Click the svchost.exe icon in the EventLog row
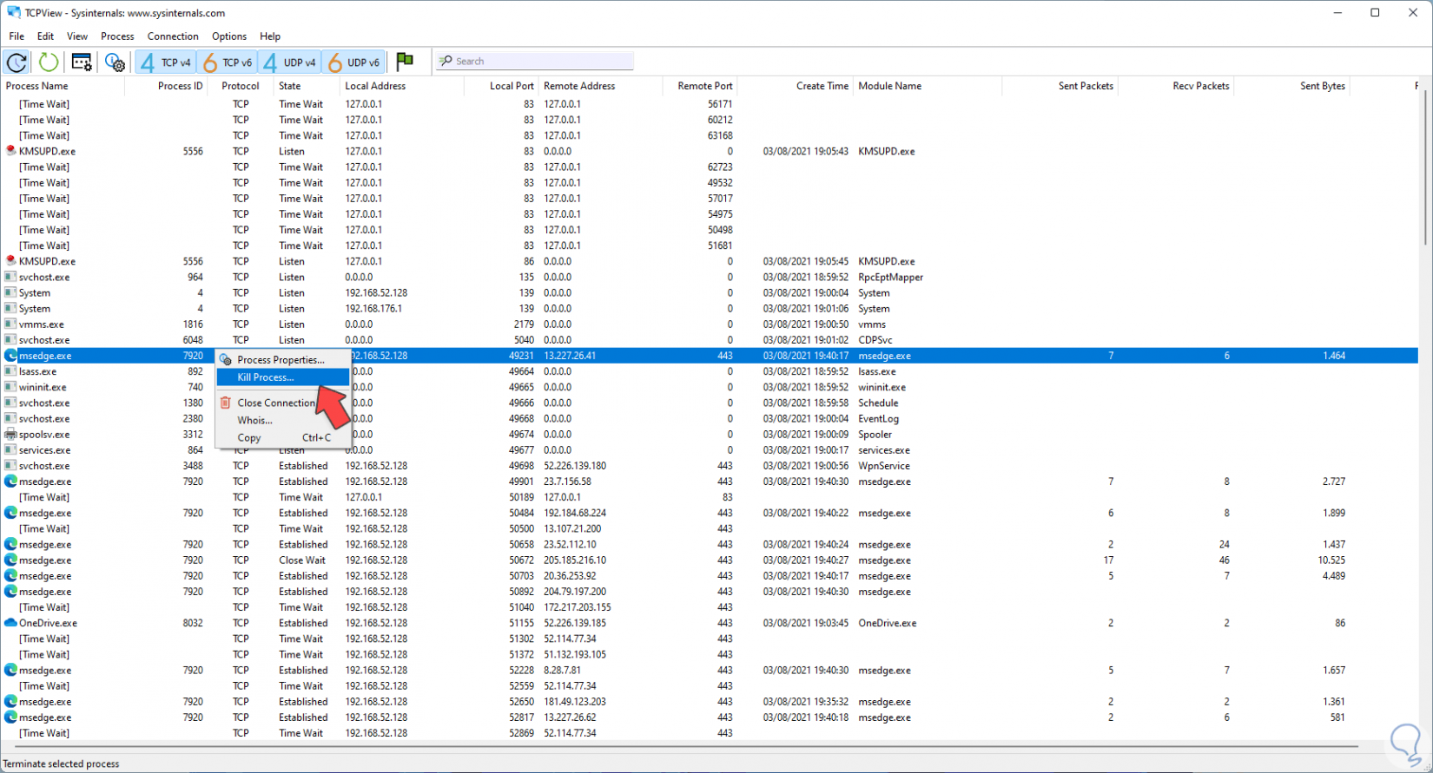 (10, 419)
